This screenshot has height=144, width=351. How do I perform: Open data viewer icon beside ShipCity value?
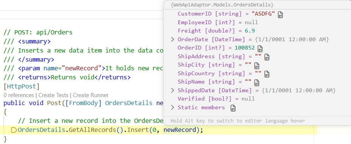[x=257, y=66]
